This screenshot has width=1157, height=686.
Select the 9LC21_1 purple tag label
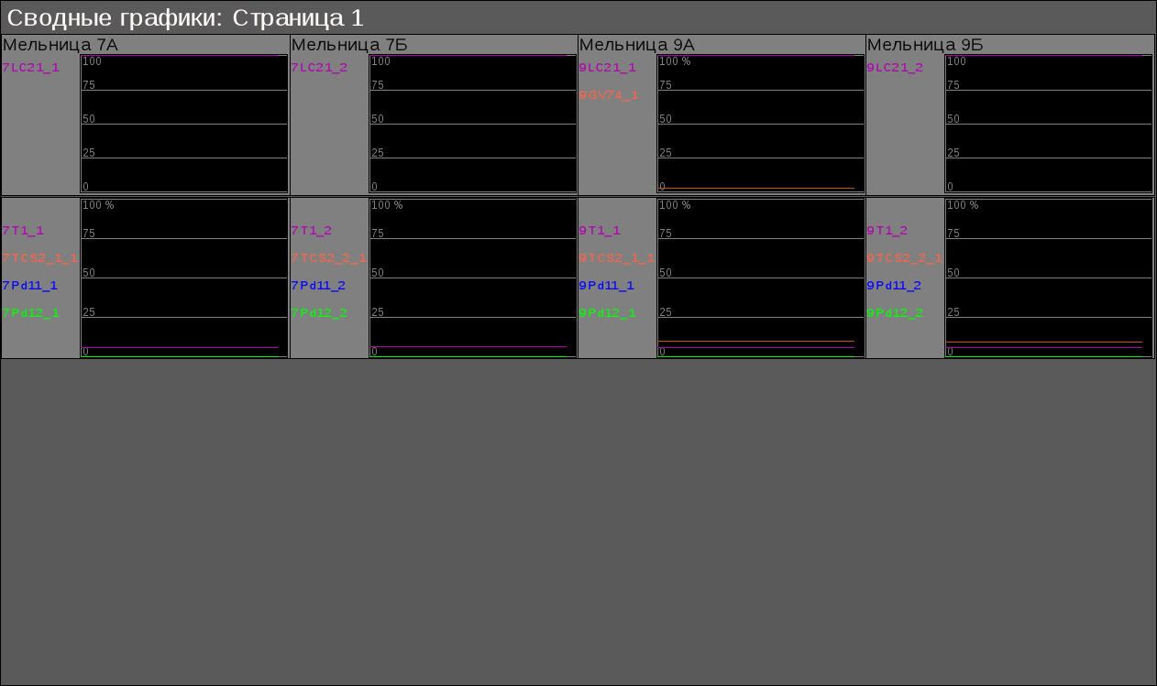click(x=607, y=68)
